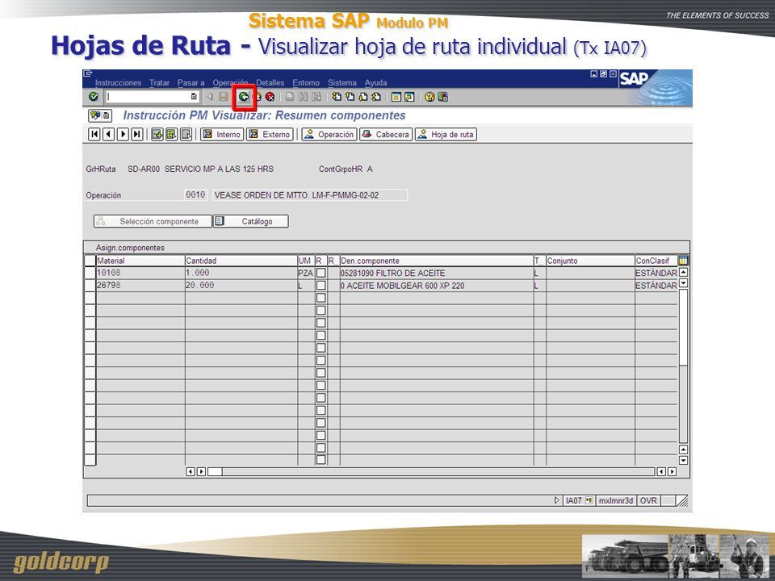Open the Entorno menu
The height and width of the screenshot is (581, 775).
click(306, 82)
